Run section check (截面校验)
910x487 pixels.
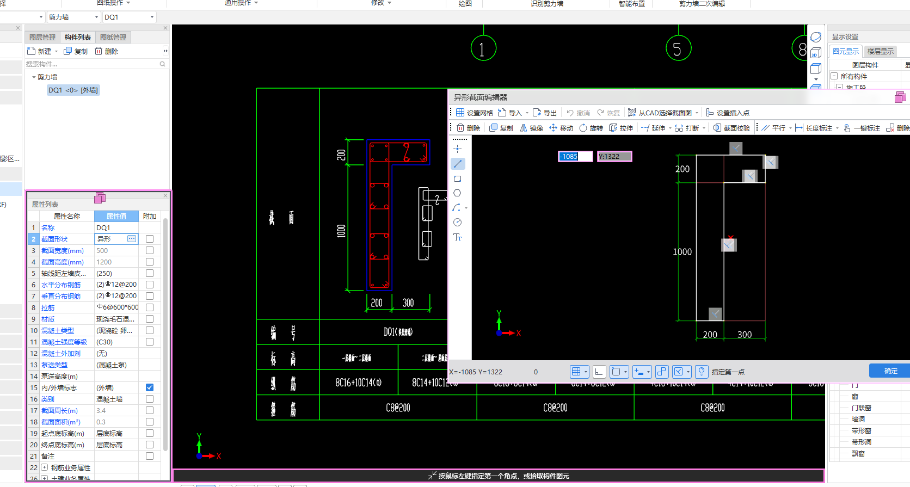(x=731, y=128)
